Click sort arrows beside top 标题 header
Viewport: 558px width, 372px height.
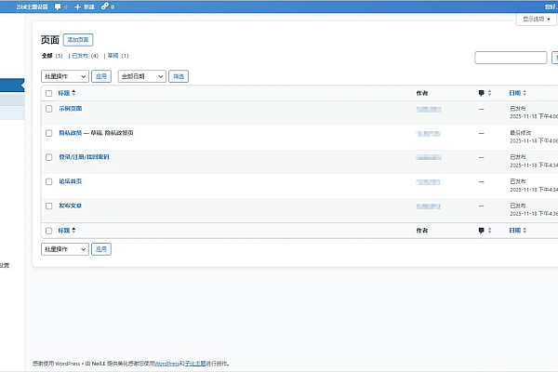pos(73,93)
